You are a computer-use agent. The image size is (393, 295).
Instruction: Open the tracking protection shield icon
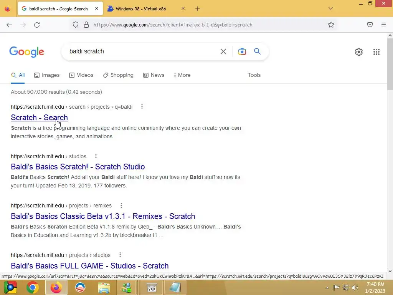click(76, 25)
